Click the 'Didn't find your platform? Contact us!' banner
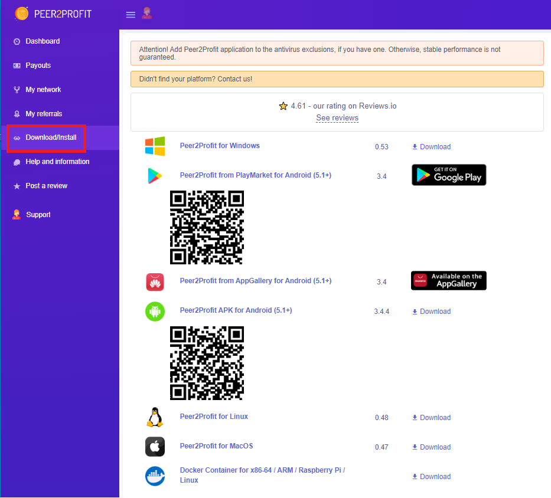 [337, 79]
